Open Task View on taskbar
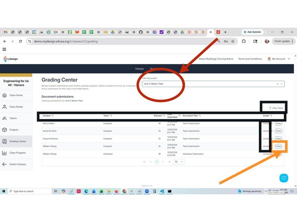This screenshot has height=222, width=297. (x=56, y=191)
